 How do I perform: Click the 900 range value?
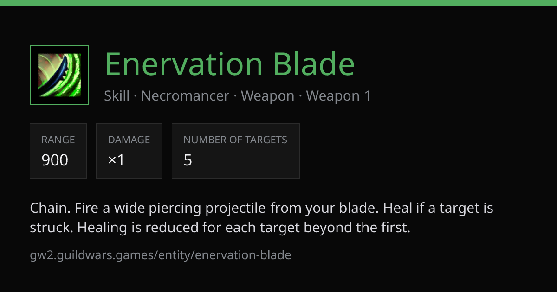(x=55, y=160)
